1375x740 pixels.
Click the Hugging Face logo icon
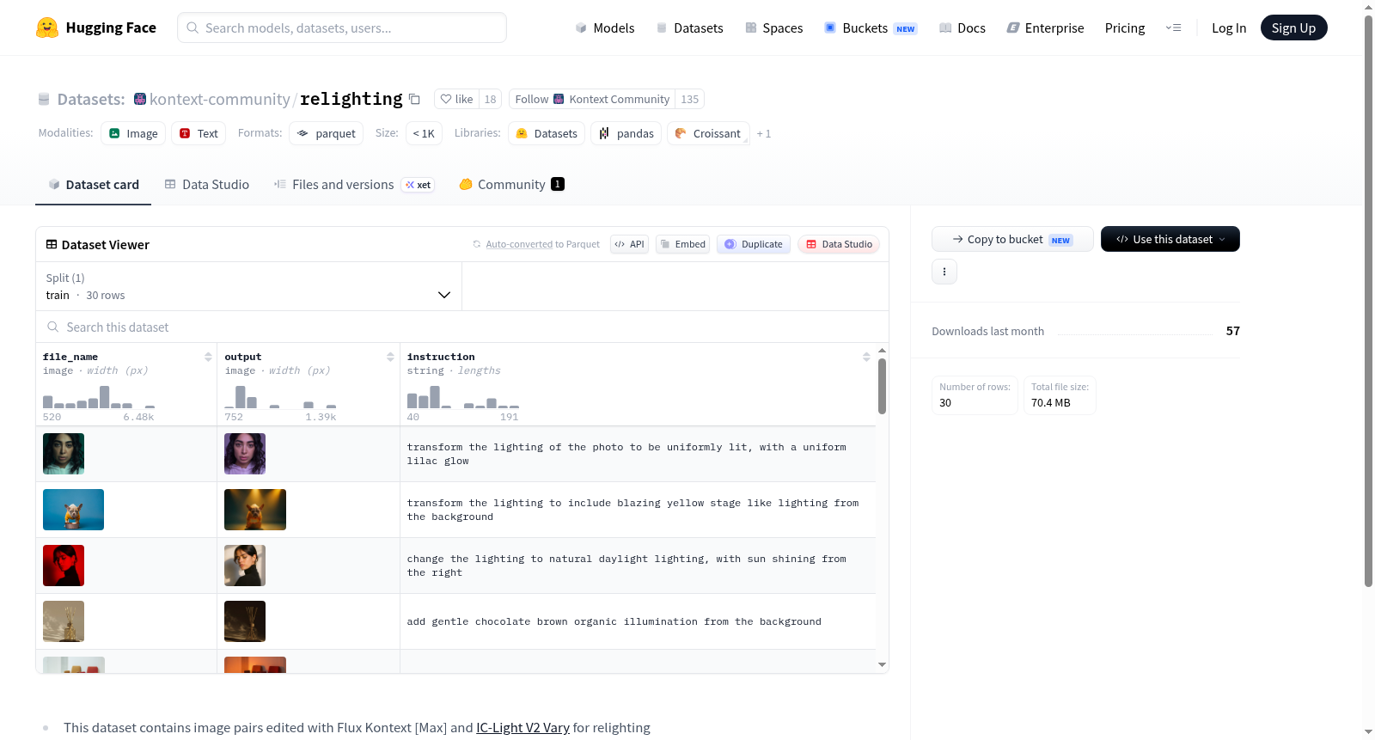click(47, 28)
